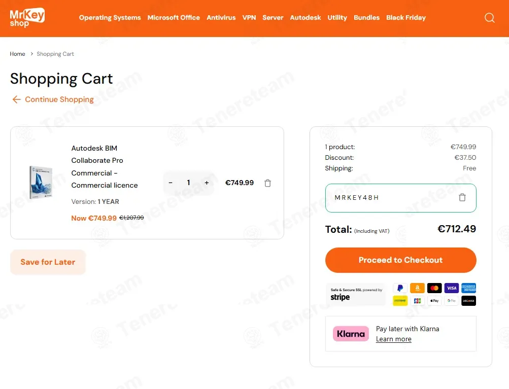Click the search magnifier icon in header
This screenshot has height=389, width=509.
coord(489,18)
